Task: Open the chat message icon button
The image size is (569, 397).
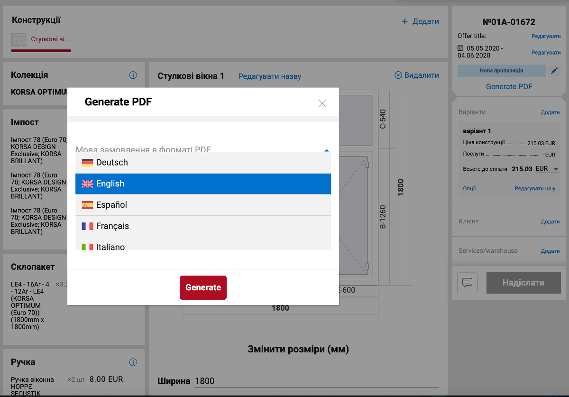Action: click(467, 283)
